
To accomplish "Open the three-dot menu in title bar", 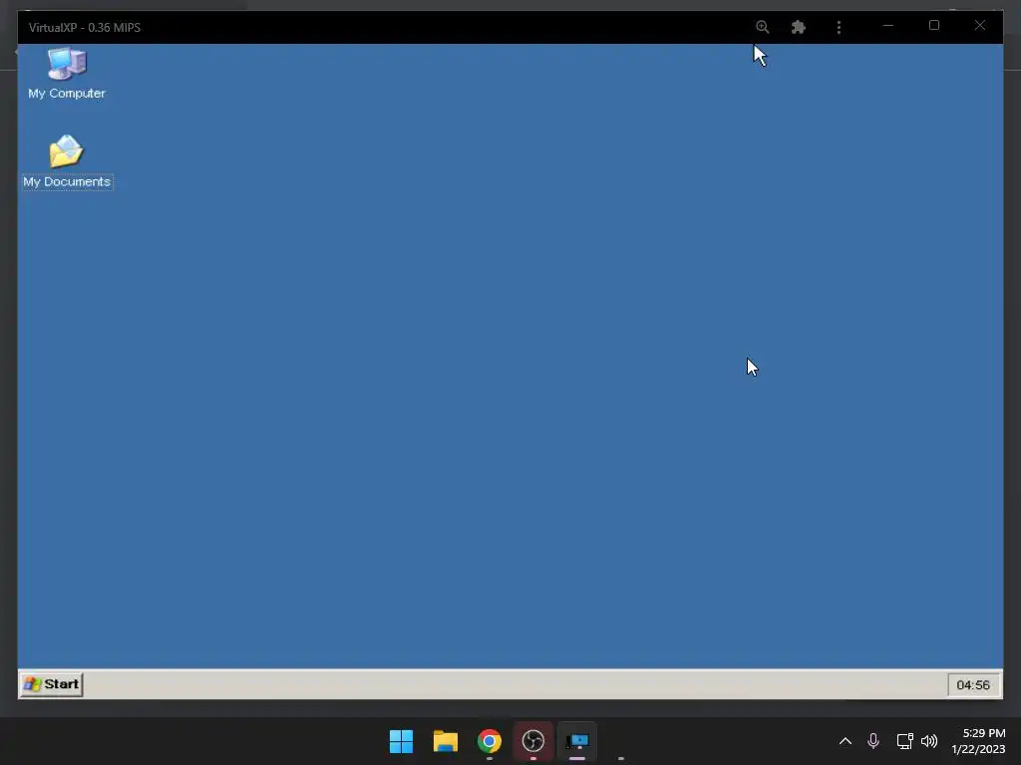I will point(839,27).
